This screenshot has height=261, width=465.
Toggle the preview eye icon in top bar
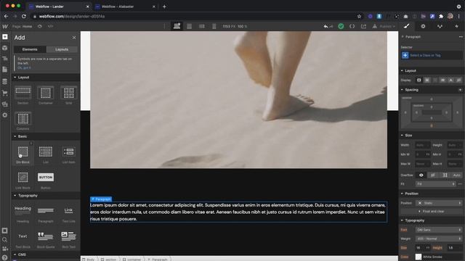coord(40,26)
